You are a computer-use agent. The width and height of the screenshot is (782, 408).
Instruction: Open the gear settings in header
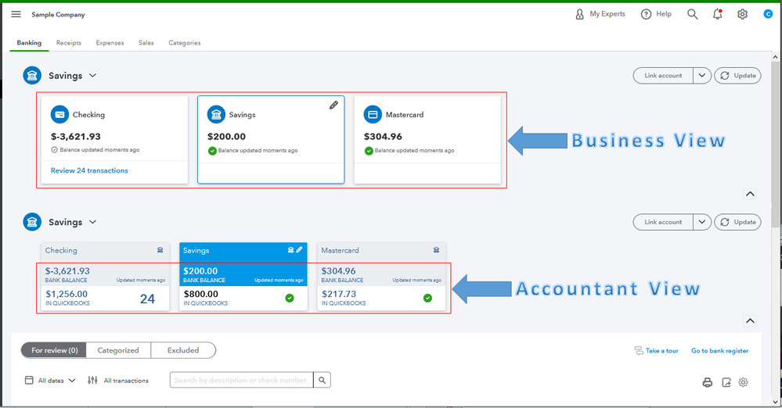pos(742,14)
